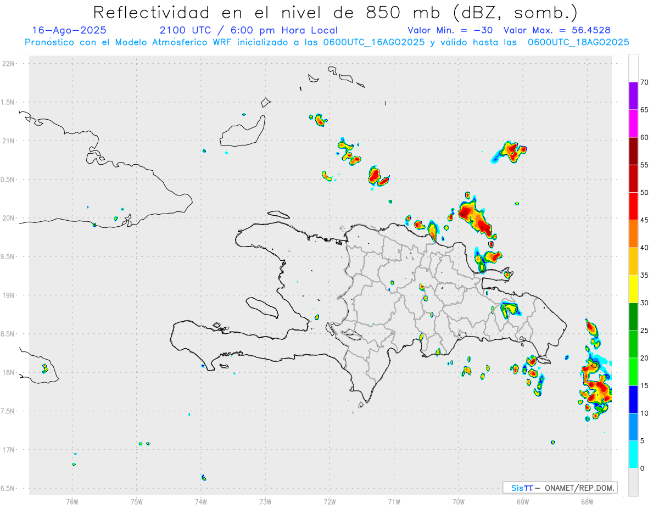
Task: Click the dark green 25-30 dBZ colorbar segment
Action: click(633, 316)
